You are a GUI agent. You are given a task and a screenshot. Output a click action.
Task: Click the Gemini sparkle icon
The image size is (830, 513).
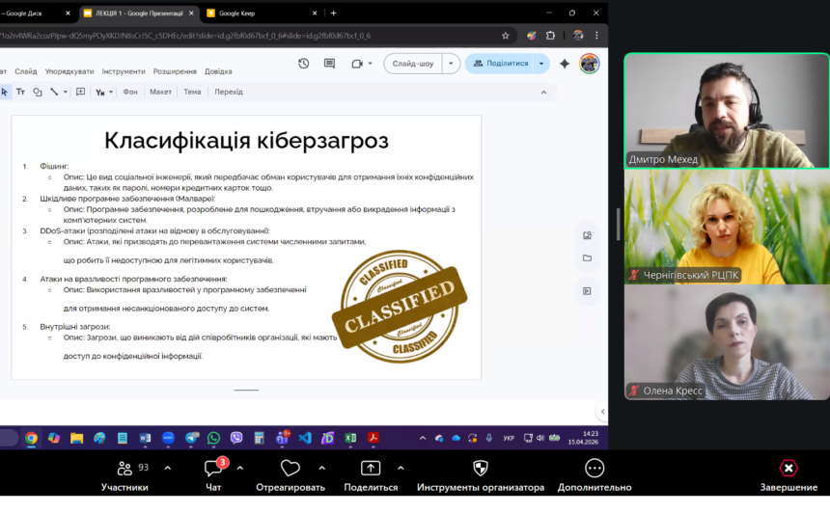565,64
